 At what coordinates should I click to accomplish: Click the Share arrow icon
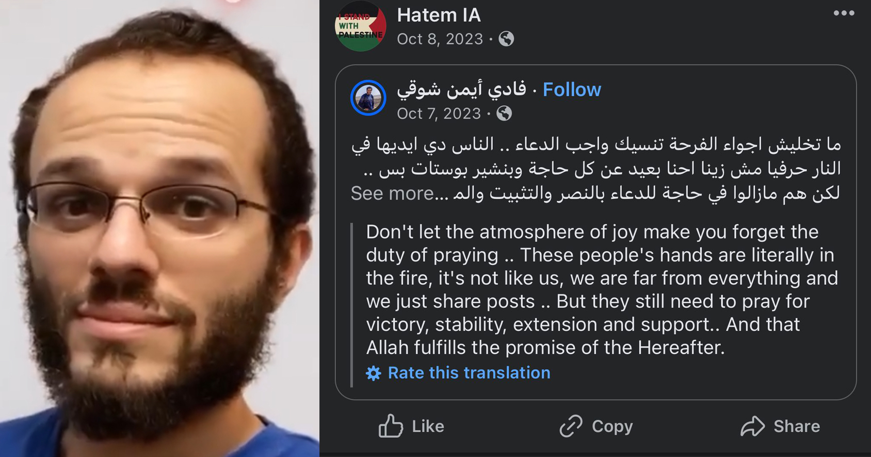[x=753, y=427]
